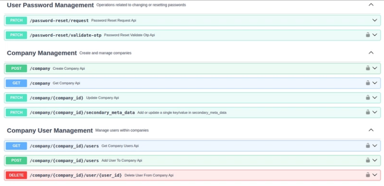Expand the /password-reset/request endpoint chevron
The width and height of the screenshot is (384, 186).
click(x=374, y=20)
